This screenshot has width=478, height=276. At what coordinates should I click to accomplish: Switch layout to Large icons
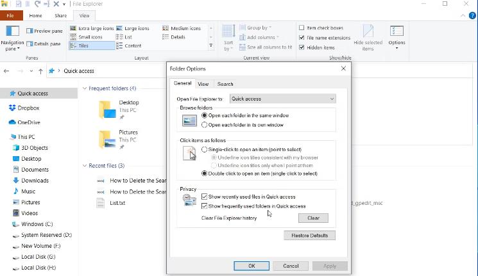(x=133, y=28)
